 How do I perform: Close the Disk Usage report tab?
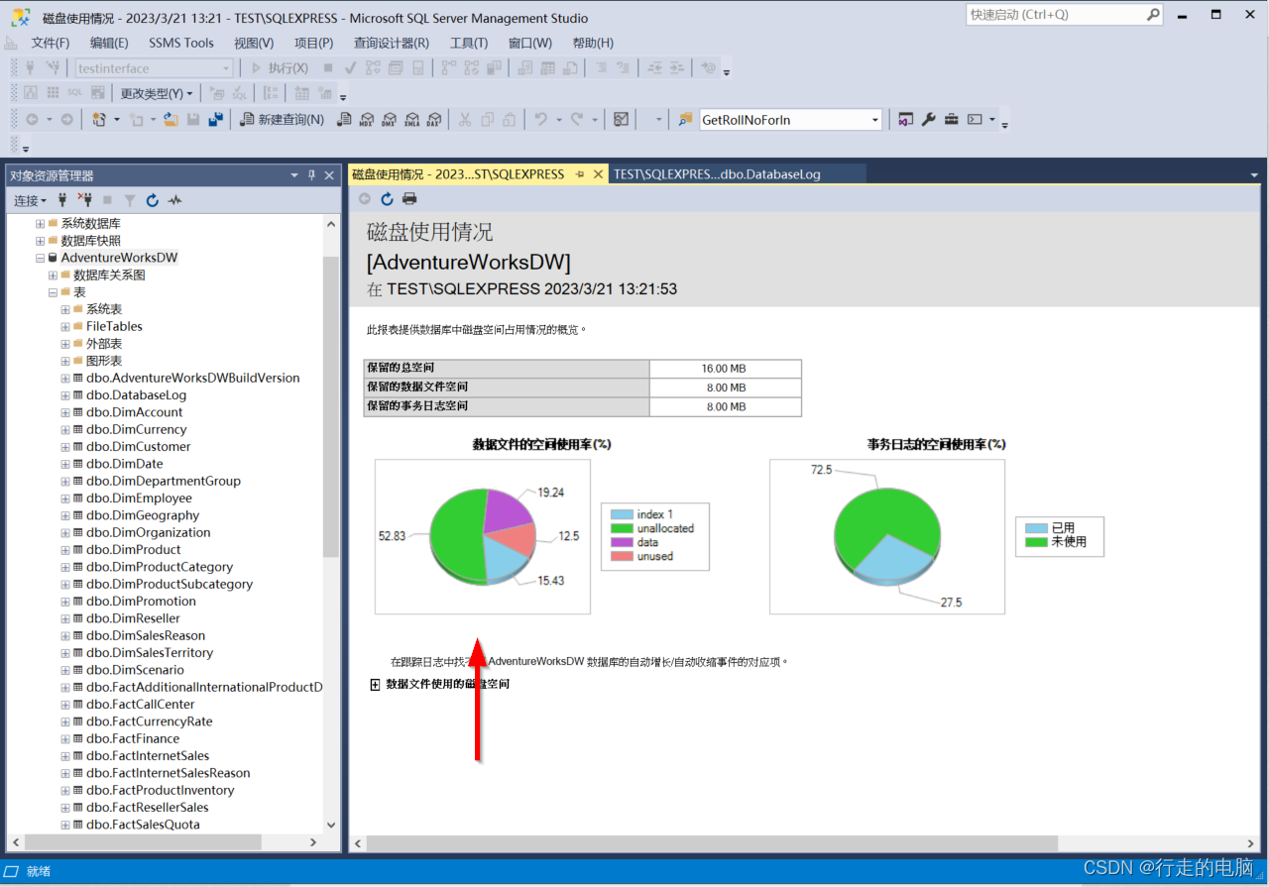click(x=598, y=174)
